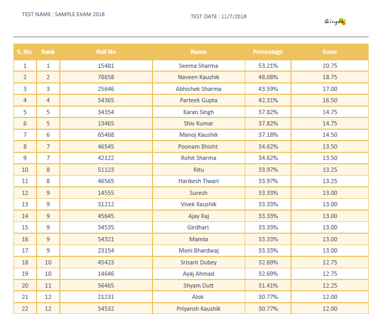Select the name Abhishek Sharma

(198, 89)
